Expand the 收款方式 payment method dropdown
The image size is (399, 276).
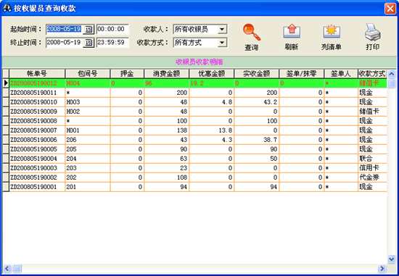pos(222,43)
